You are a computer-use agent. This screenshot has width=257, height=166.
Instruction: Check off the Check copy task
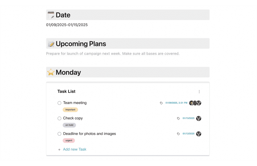(x=59, y=118)
